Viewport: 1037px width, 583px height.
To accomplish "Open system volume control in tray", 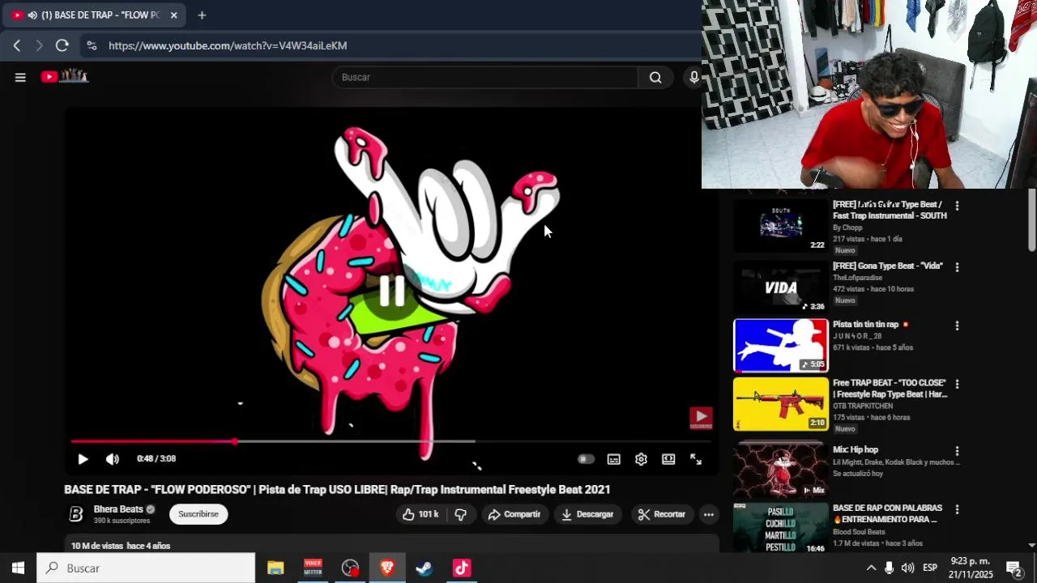I will (x=907, y=568).
